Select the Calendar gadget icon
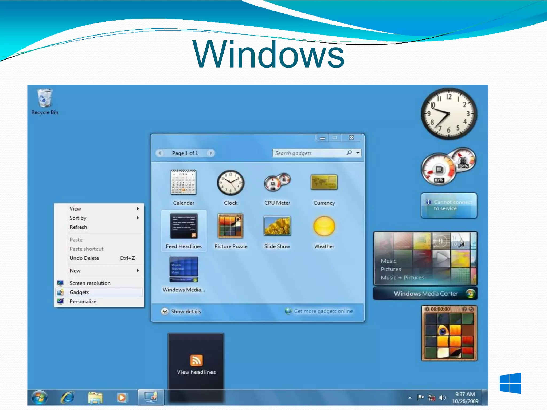Screen dimensions: 547x410 click(x=183, y=182)
